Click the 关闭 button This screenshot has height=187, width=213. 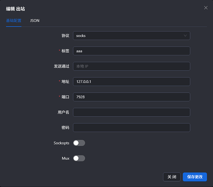pos(172,177)
